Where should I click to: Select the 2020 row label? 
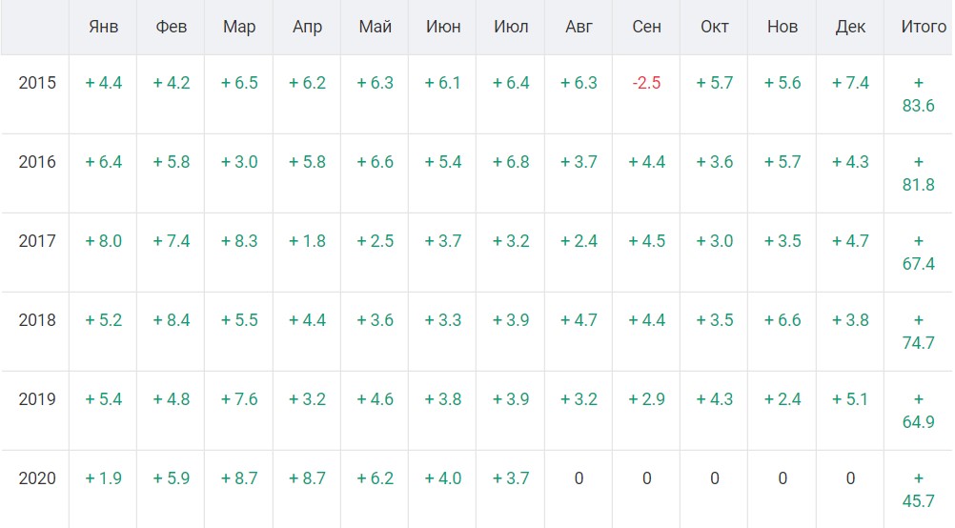coord(37,478)
